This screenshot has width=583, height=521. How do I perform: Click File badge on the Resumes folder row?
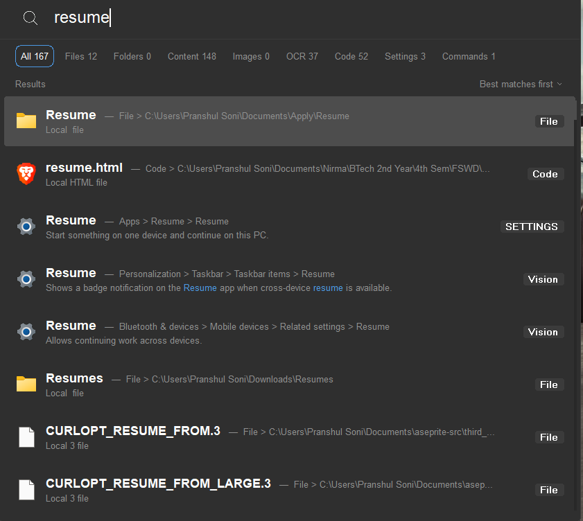click(549, 385)
